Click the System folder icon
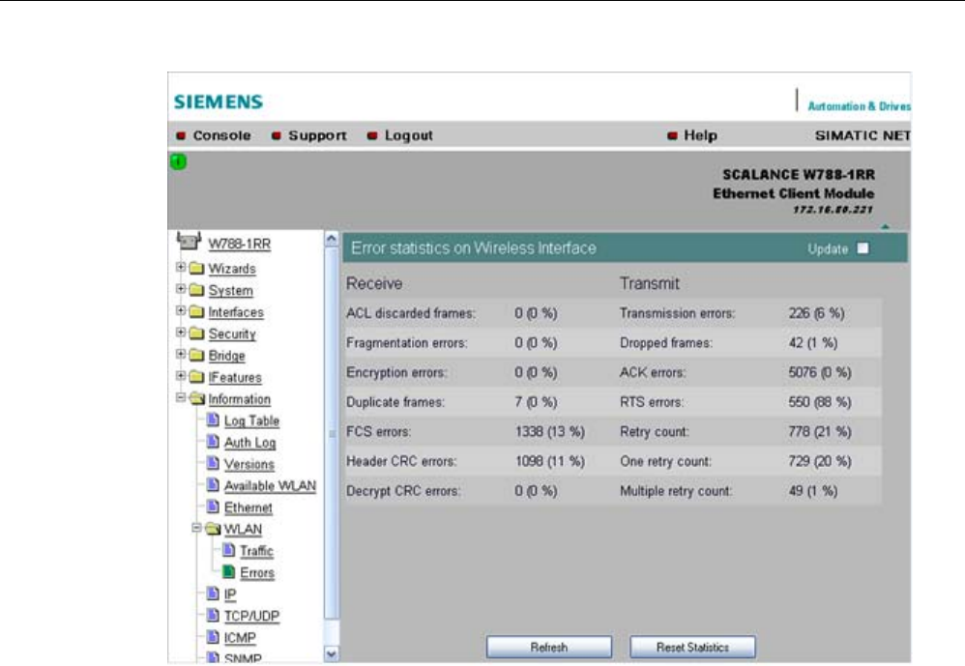 click(196, 290)
